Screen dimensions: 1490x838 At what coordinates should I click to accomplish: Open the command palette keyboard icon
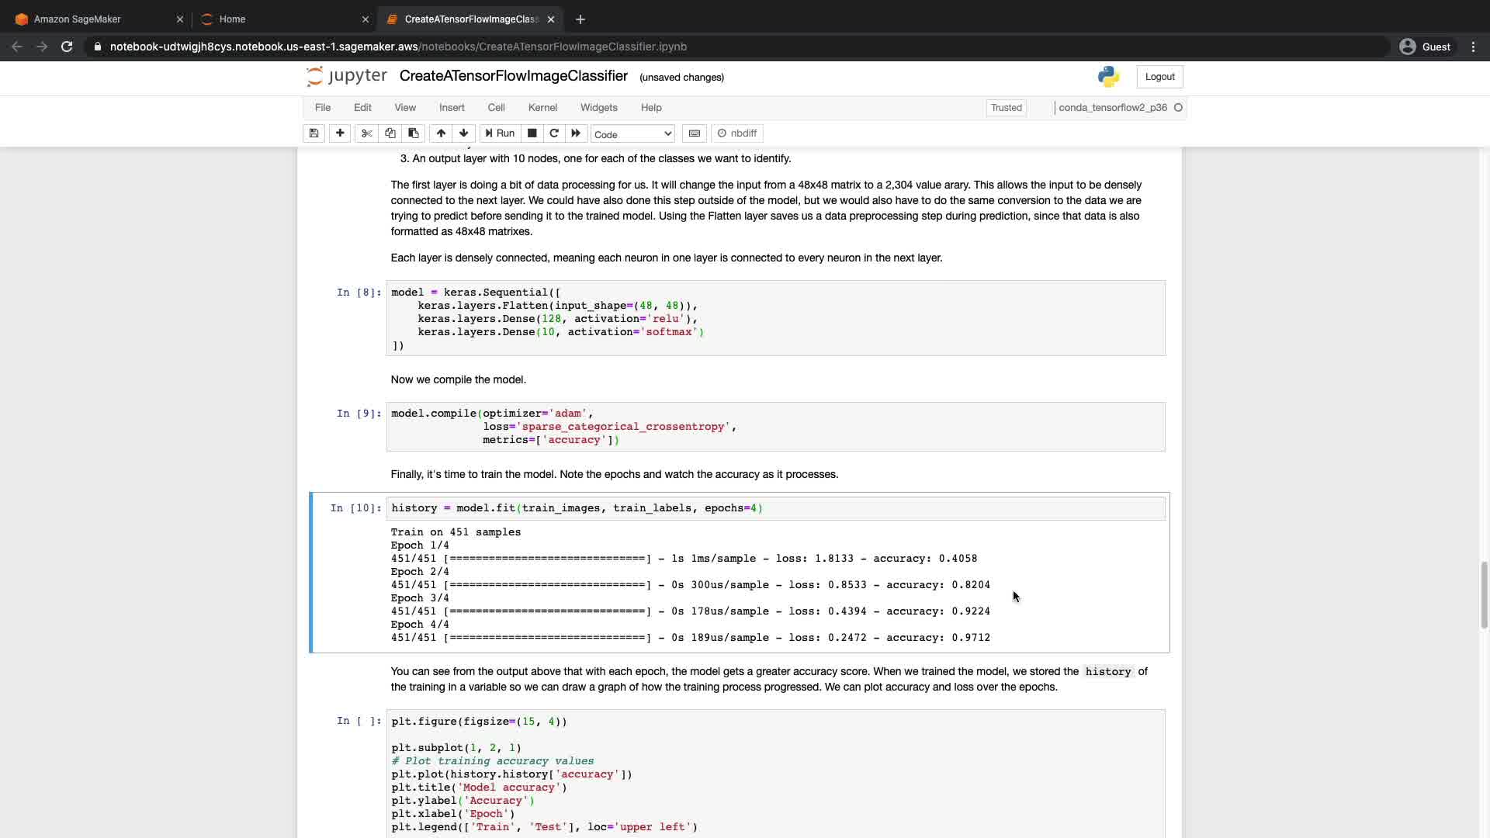[x=695, y=133]
